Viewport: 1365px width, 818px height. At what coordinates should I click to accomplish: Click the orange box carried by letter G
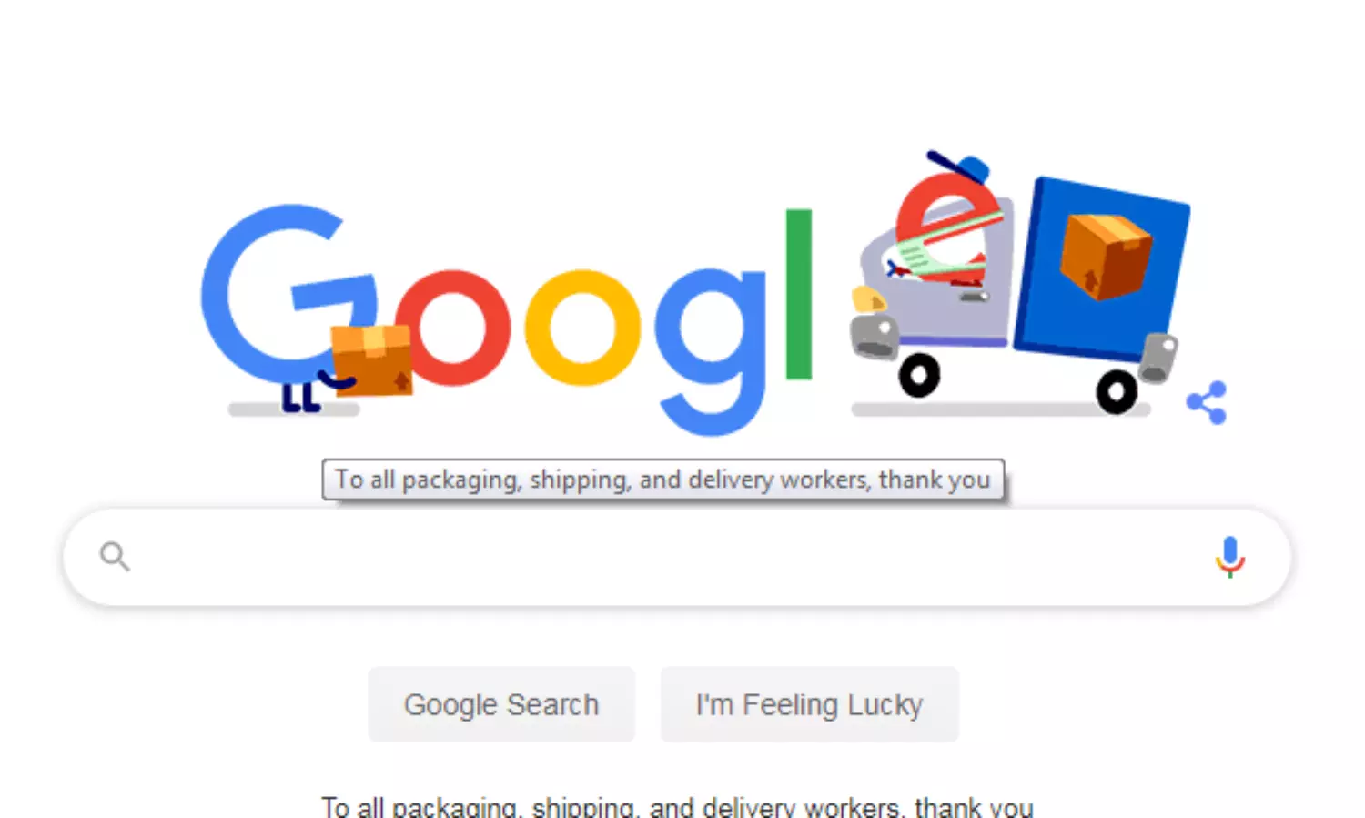coord(371,359)
